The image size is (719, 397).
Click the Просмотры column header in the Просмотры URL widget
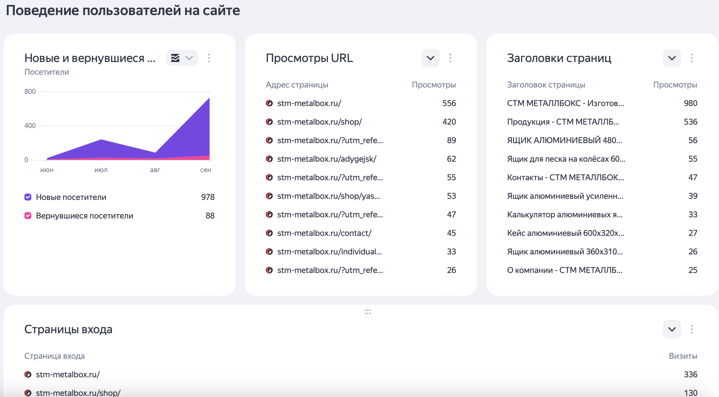pos(434,85)
